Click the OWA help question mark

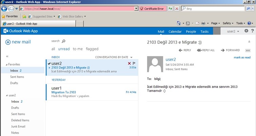pyautogui.click(x=252, y=31)
